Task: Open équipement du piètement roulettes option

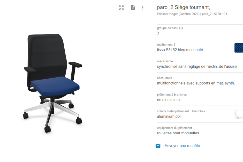Action: [x=200, y=130]
